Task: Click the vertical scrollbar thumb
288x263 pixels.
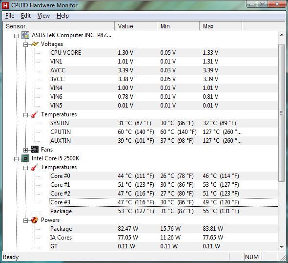Action: coord(281,113)
